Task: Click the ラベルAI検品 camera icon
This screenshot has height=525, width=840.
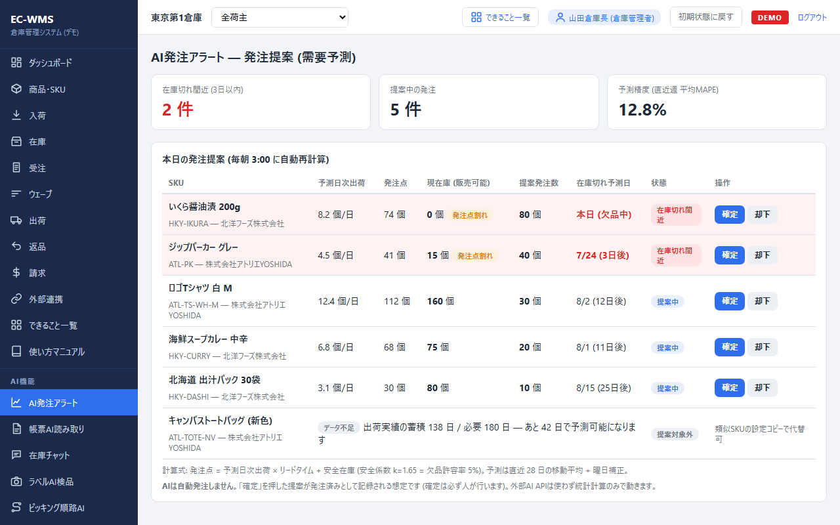Action: 16,482
